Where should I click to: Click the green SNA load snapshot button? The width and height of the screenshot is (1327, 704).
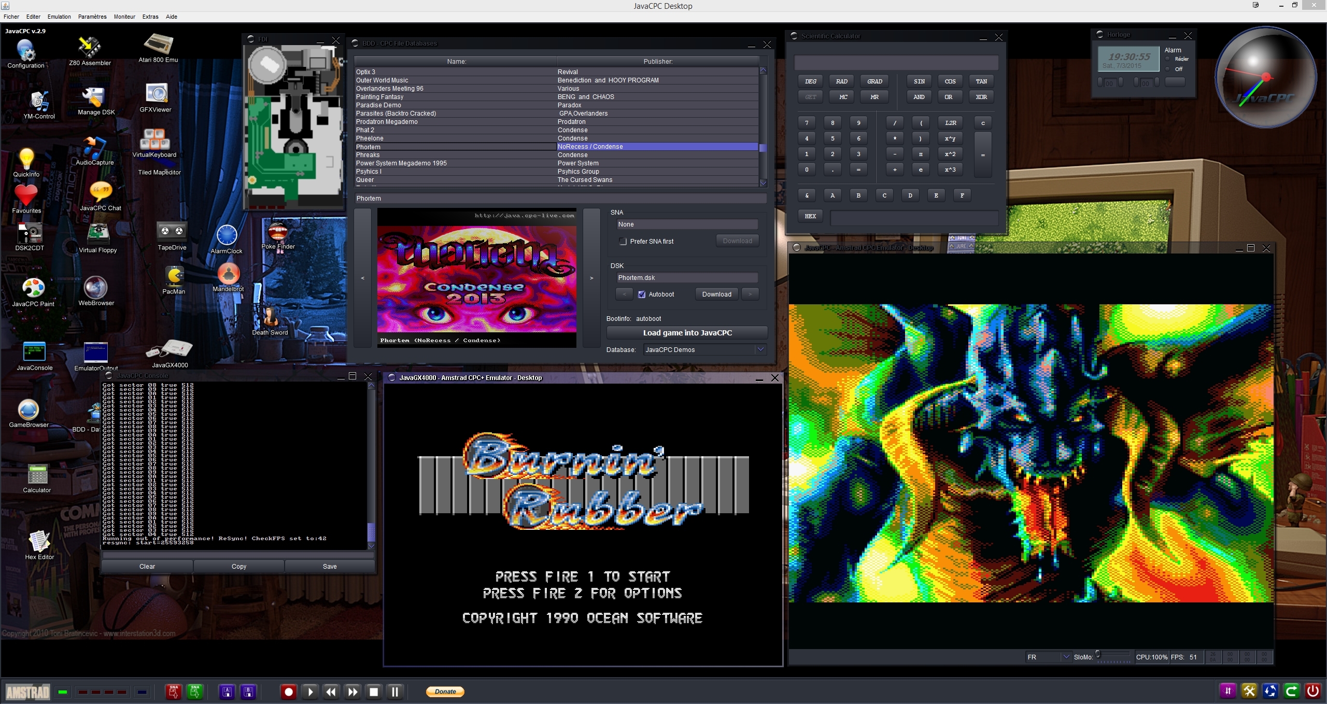[195, 692]
